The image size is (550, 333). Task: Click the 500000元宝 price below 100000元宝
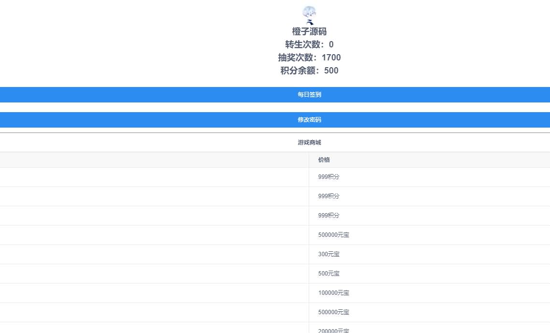[333, 312]
